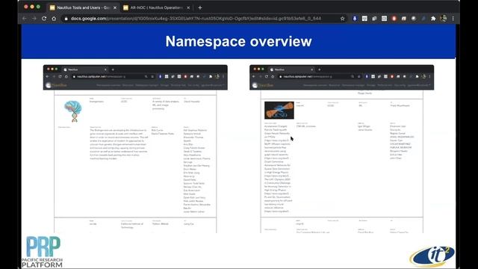Image resolution: width=478 pixels, height=269 pixels.
Task: Click the PRP Pacific Research Platform logo
Action: 42,252
